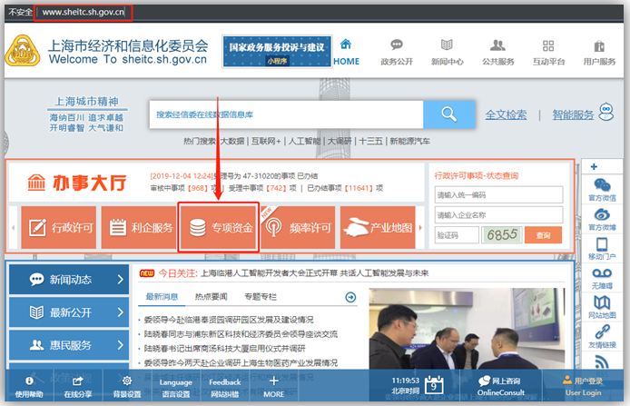Viewport: 630px width, 406px height.
Task: Click 官方微信 WeChat icon
Action: 602,185
